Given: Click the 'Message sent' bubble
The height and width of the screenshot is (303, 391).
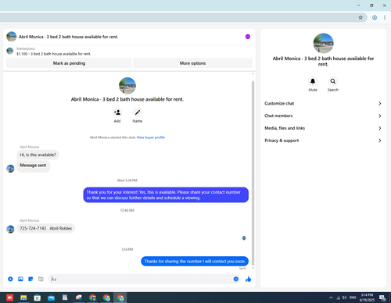Looking at the screenshot, I should (x=33, y=166).
